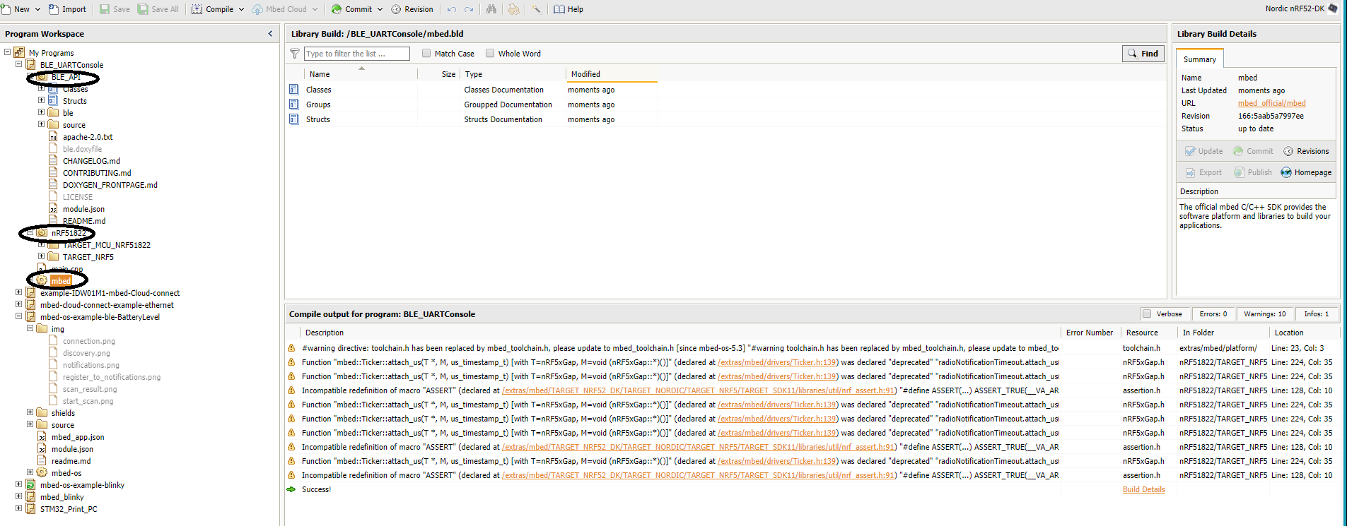The image size is (1347, 526).
Task: Tick the Whole Word checkbox
Action: click(x=490, y=53)
